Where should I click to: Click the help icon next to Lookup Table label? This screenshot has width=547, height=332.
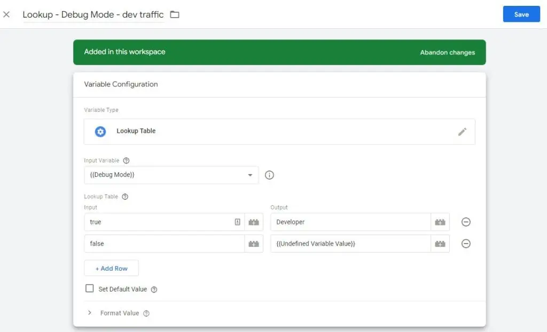point(124,196)
